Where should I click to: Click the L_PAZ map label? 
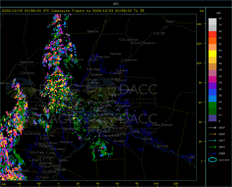coord(191,157)
